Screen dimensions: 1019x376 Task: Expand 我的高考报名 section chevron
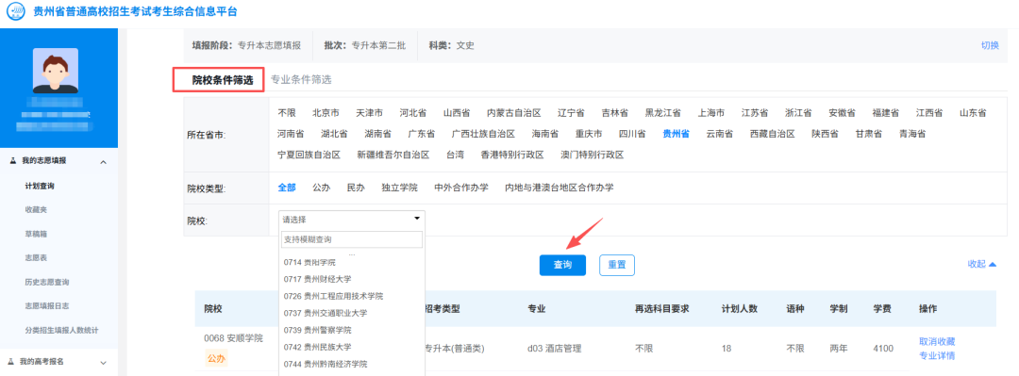point(103,362)
